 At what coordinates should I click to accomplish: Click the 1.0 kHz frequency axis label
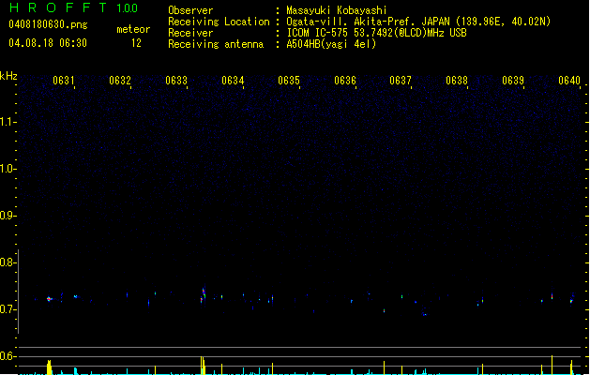pyautogui.click(x=8, y=169)
